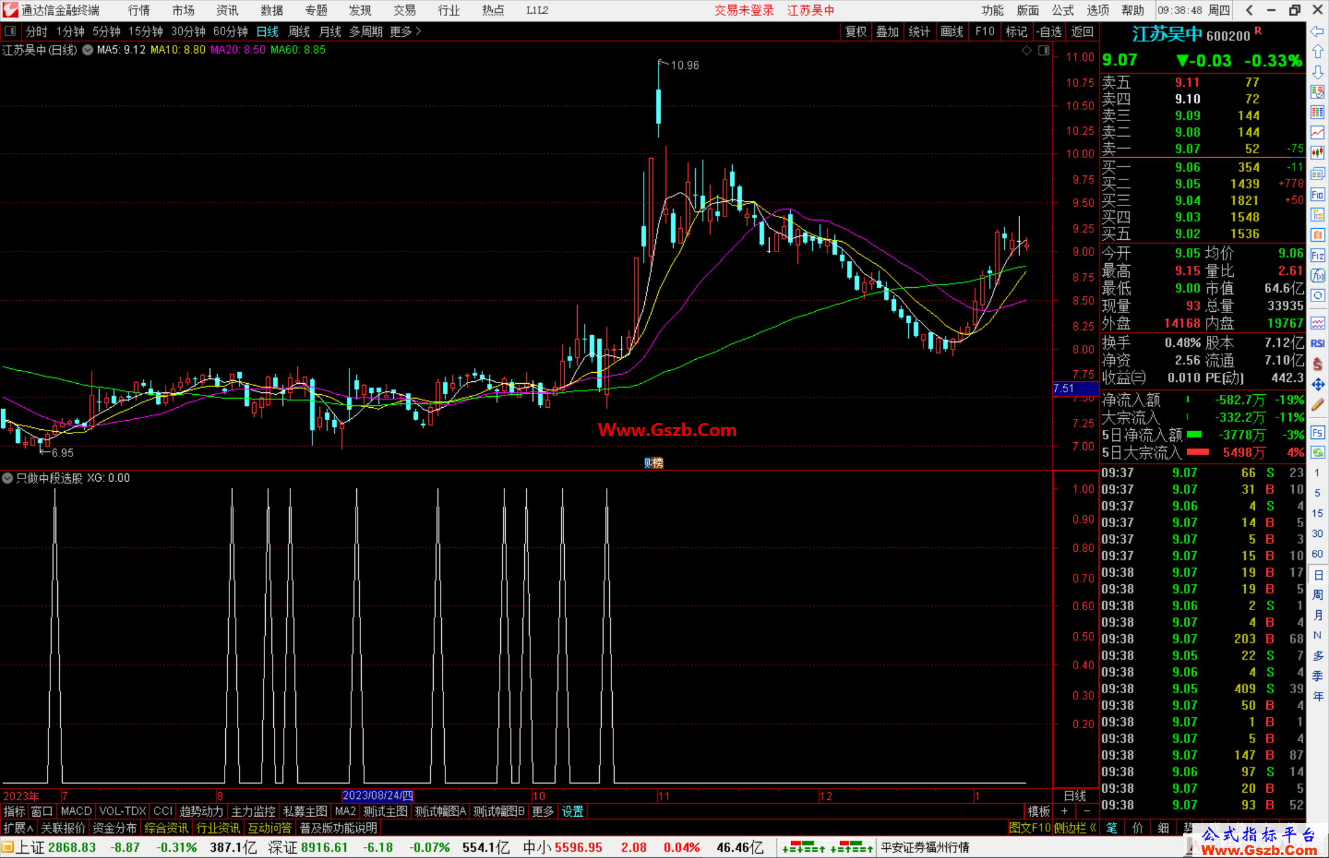Collapse the 侧边栏 sidebar
The height and width of the screenshot is (858, 1329).
click(1075, 828)
